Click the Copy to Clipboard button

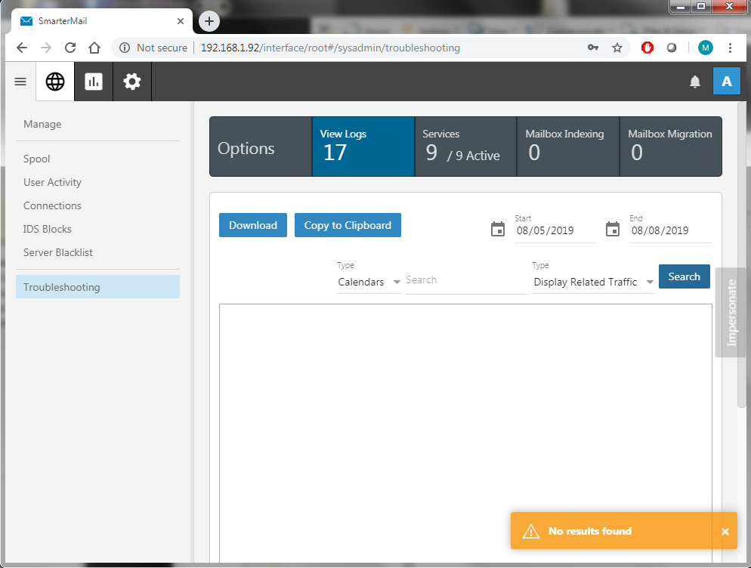(348, 225)
